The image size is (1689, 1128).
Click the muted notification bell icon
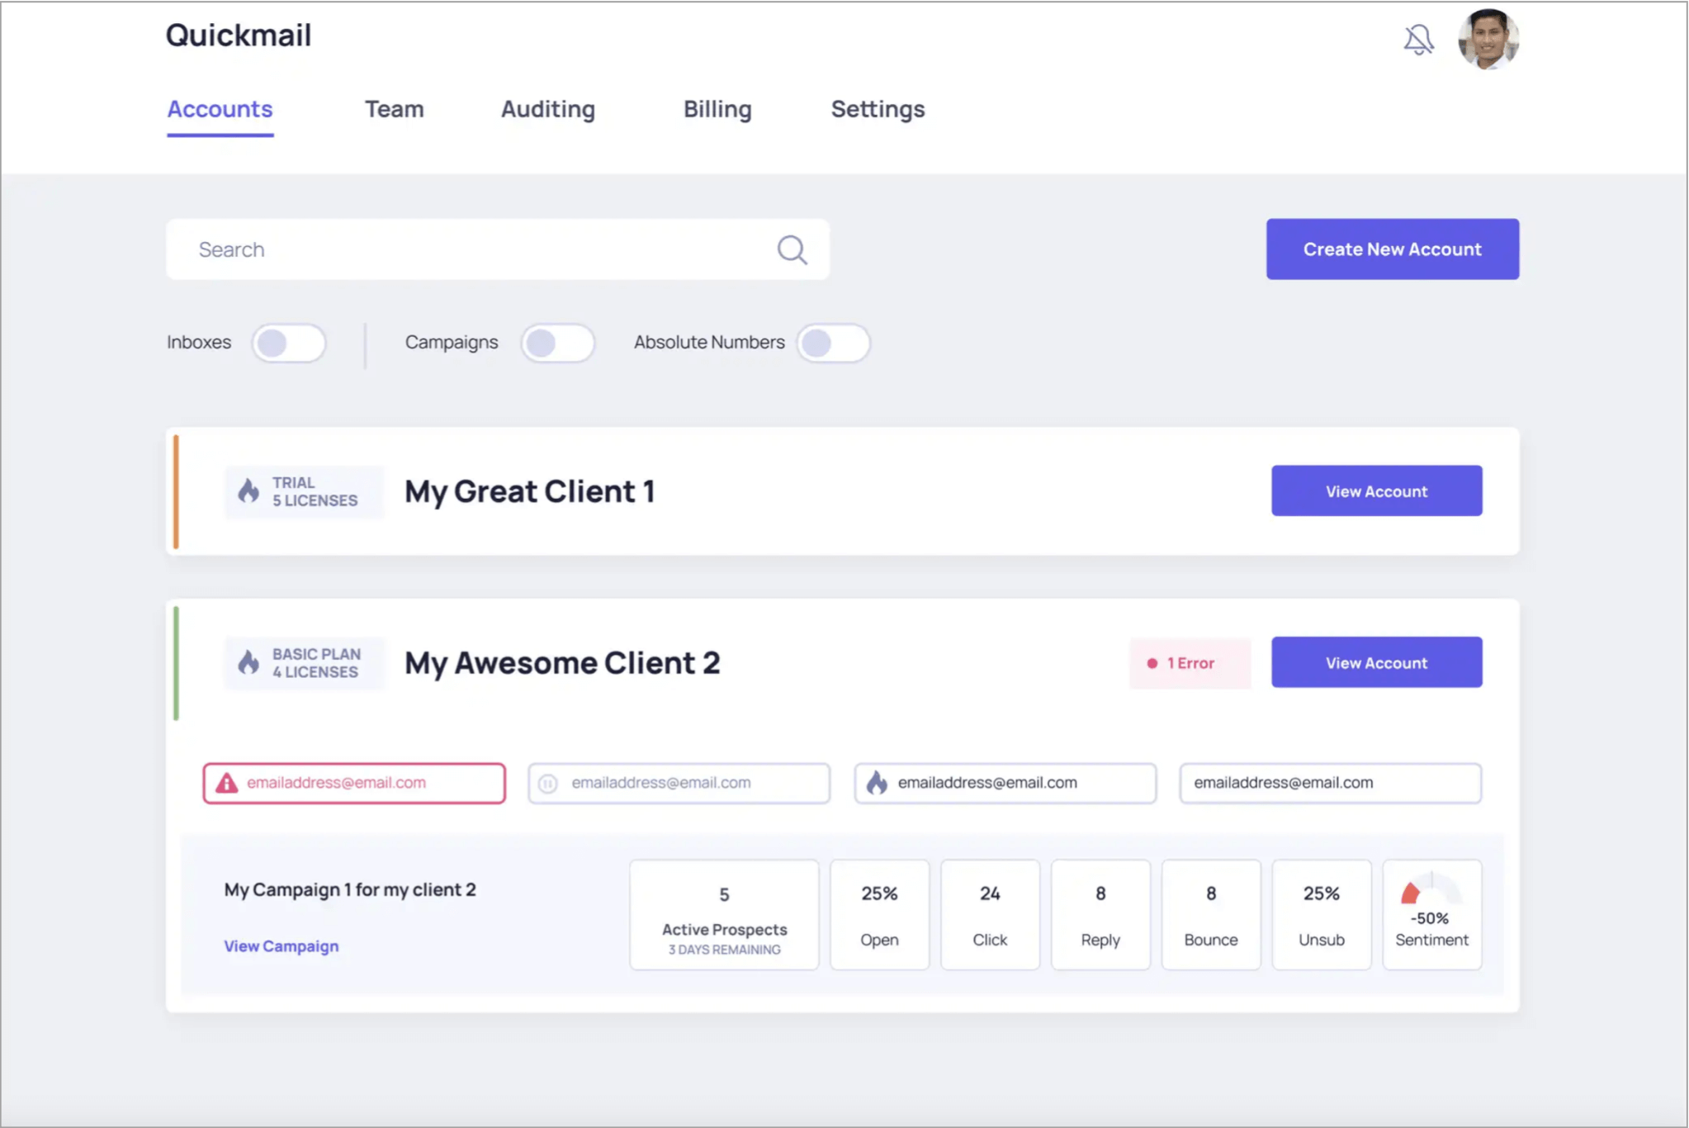[x=1418, y=39]
